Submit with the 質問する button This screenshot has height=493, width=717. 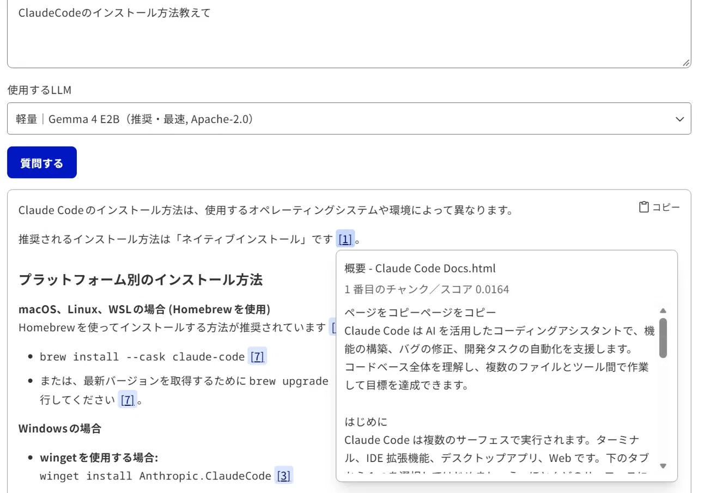[42, 162]
